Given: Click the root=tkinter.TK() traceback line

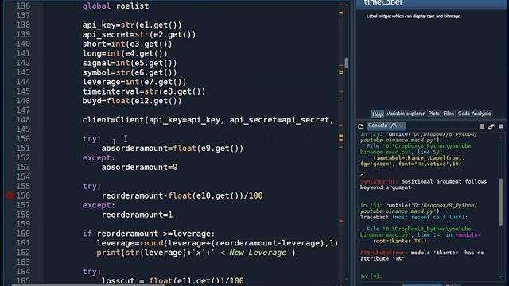Looking at the screenshot, I should (400, 241).
